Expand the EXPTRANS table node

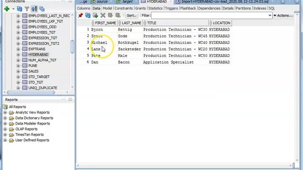[18, 49]
